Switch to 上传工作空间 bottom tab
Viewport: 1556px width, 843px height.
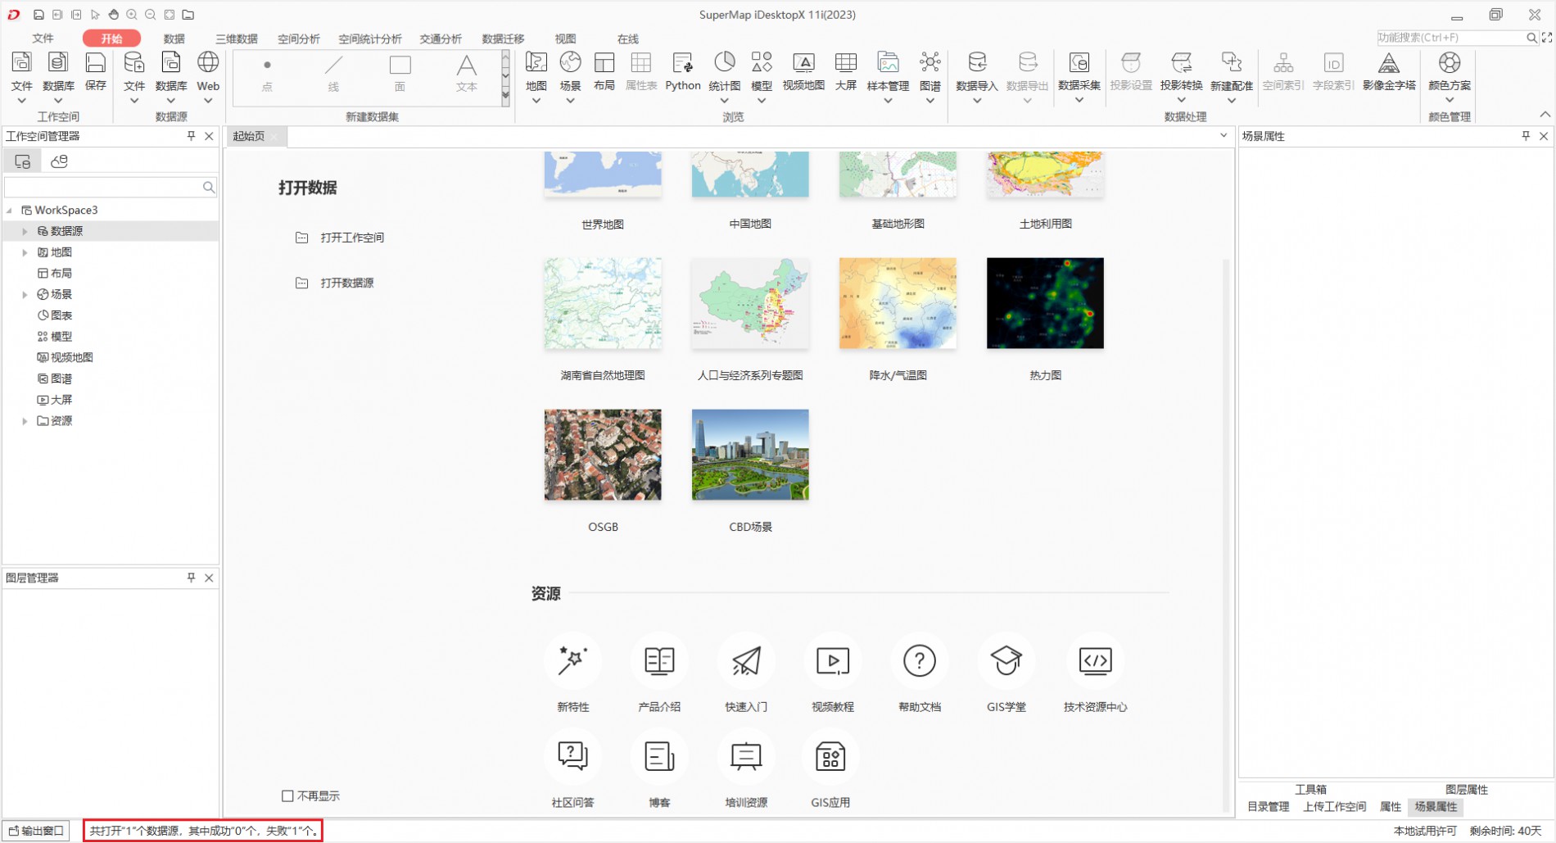click(1334, 807)
